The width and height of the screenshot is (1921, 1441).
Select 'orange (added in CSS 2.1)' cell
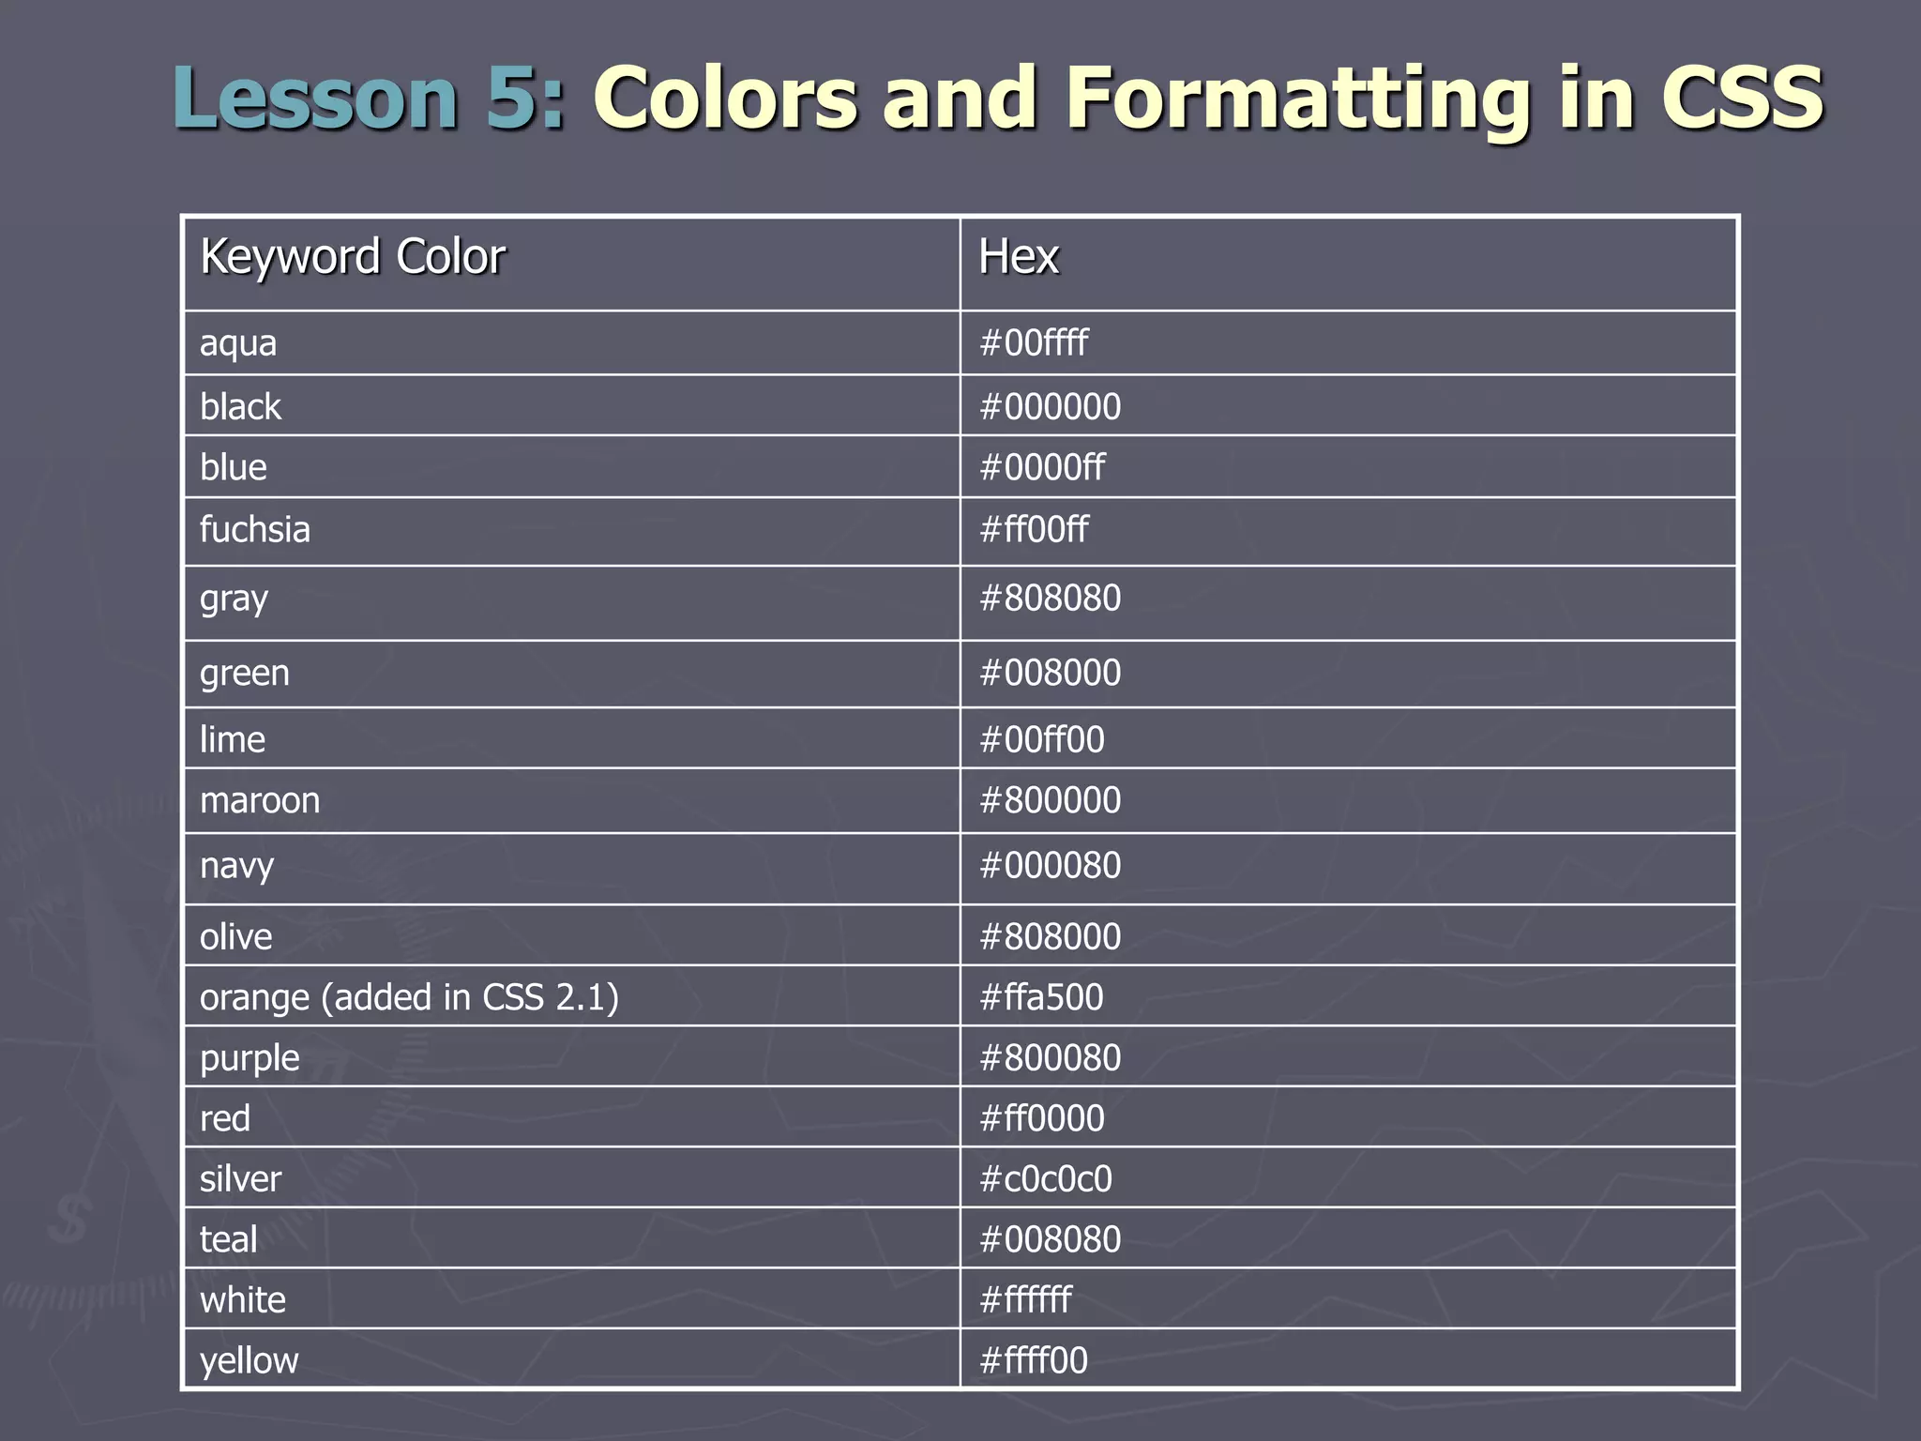coord(409,997)
